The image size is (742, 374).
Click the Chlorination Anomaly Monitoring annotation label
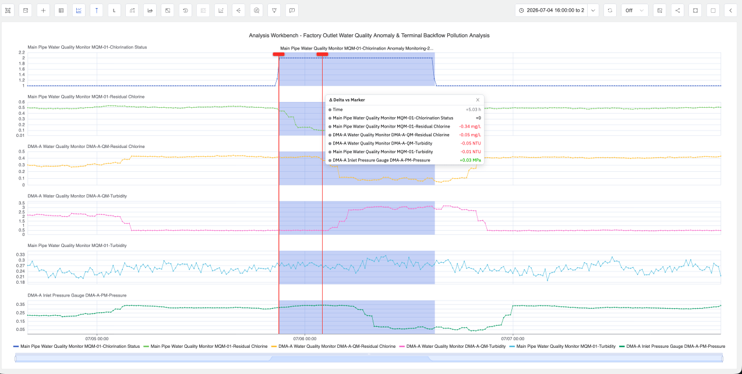coord(356,48)
